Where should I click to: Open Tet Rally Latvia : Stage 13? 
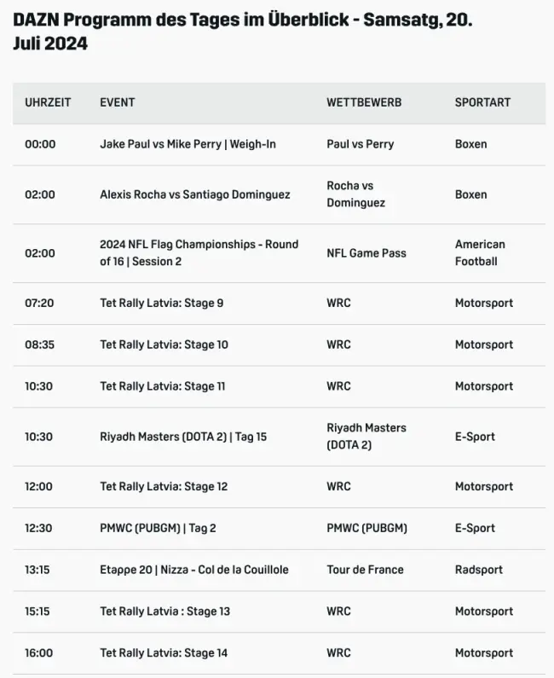click(x=164, y=611)
